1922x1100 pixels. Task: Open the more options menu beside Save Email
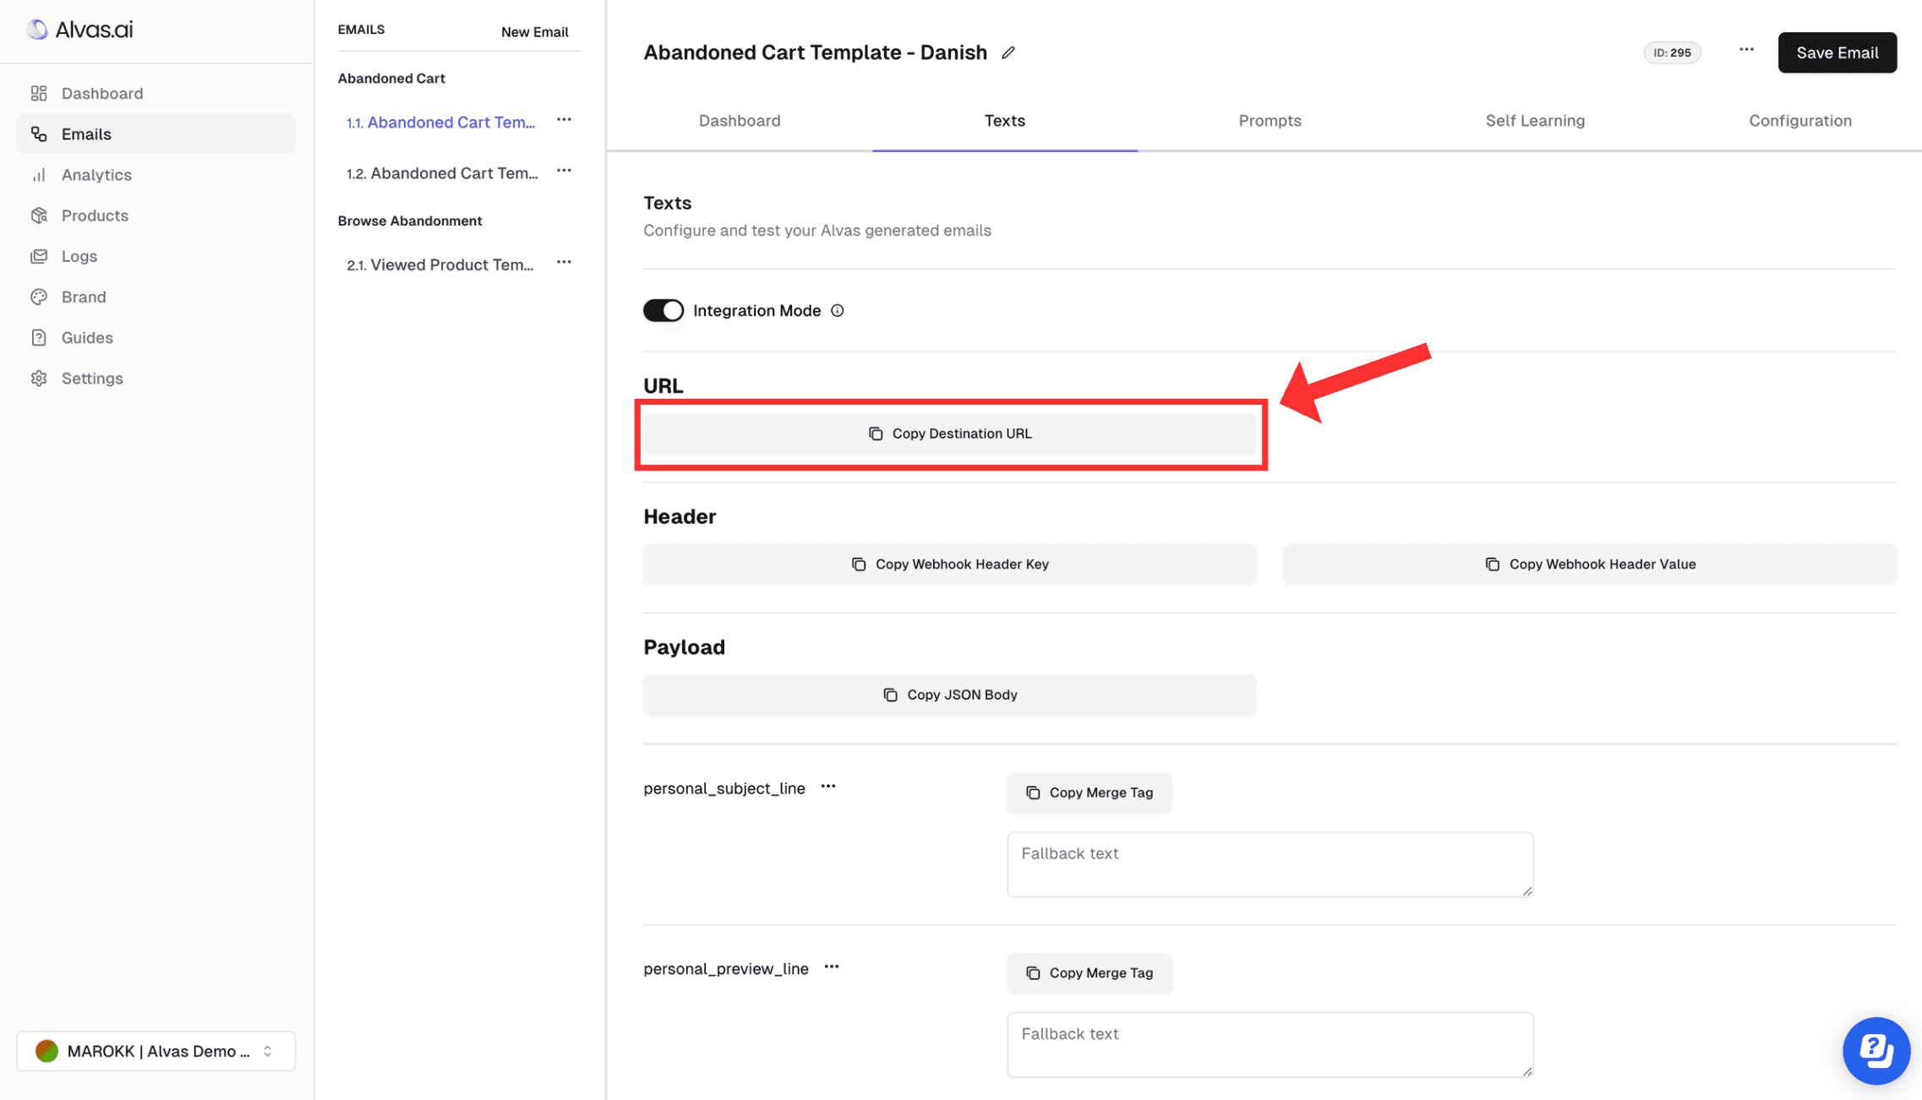point(1746,50)
